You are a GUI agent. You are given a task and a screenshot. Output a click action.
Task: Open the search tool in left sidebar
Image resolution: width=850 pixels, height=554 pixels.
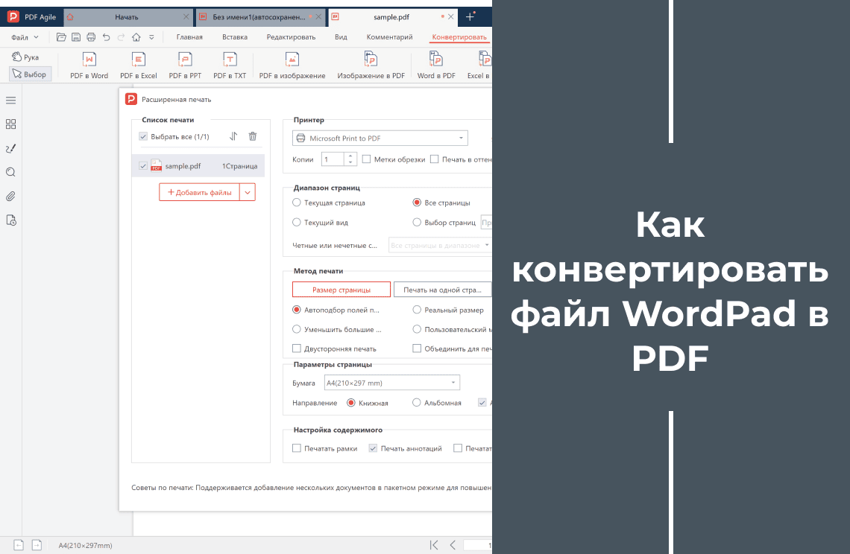pos(10,172)
